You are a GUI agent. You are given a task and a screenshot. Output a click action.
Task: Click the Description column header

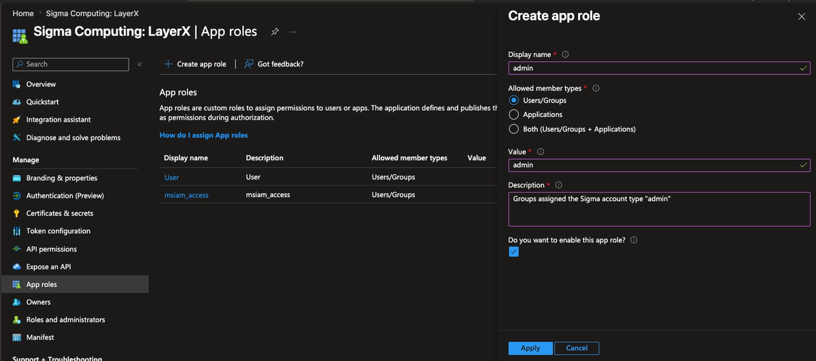265,158
